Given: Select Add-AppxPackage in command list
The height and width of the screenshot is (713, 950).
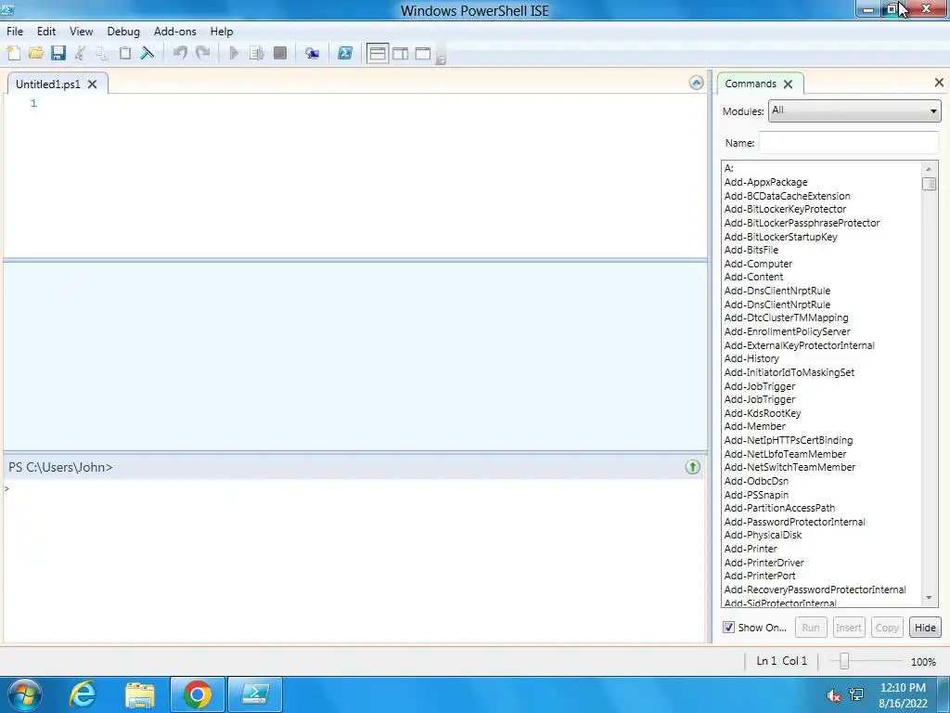Looking at the screenshot, I should (x=765, y=182).
